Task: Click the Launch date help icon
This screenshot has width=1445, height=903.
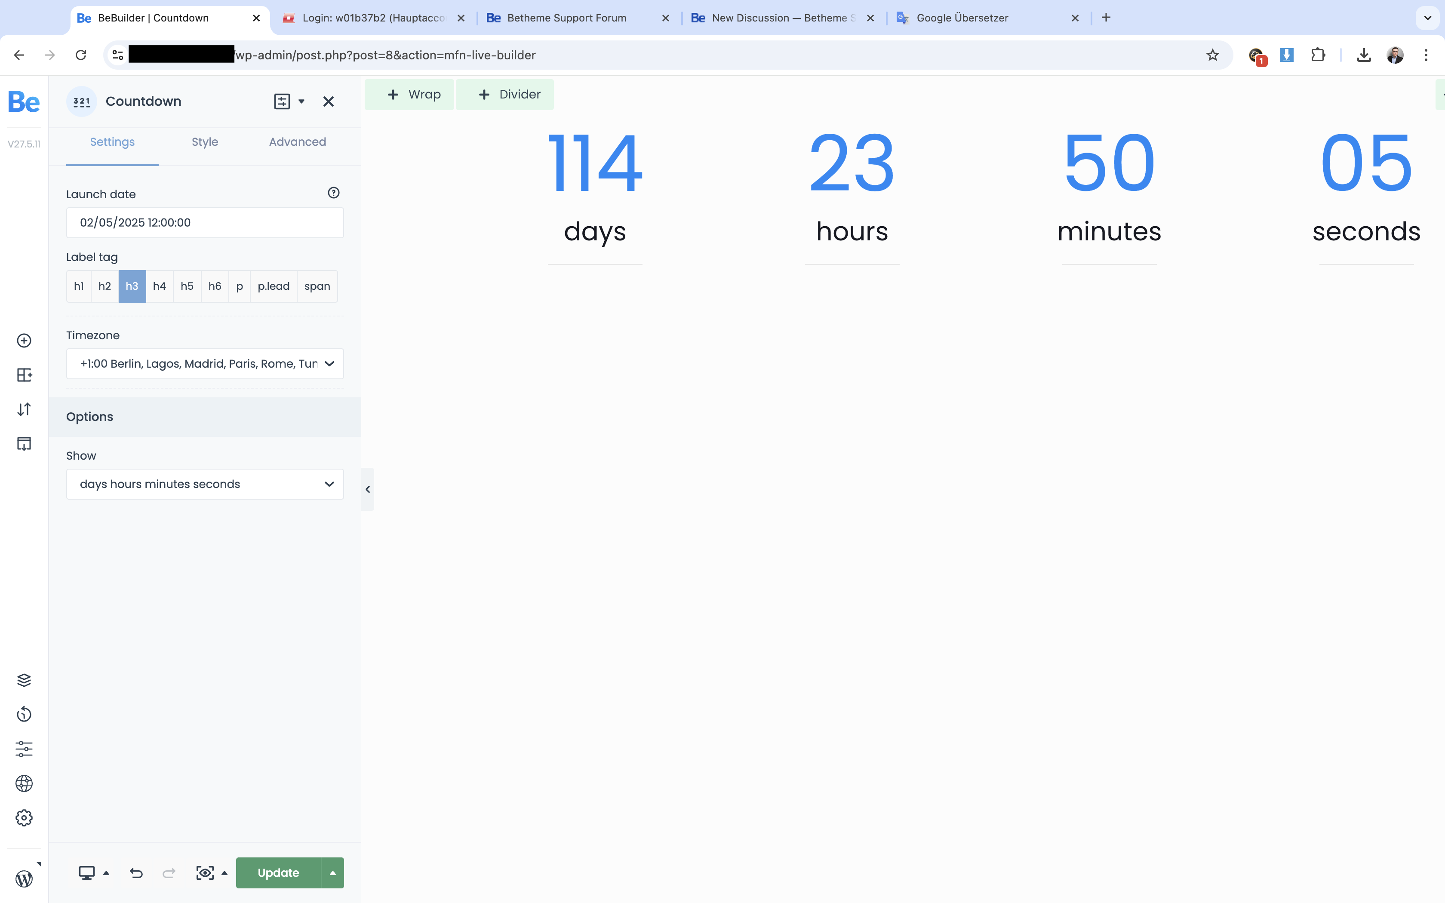Action: 334,193
